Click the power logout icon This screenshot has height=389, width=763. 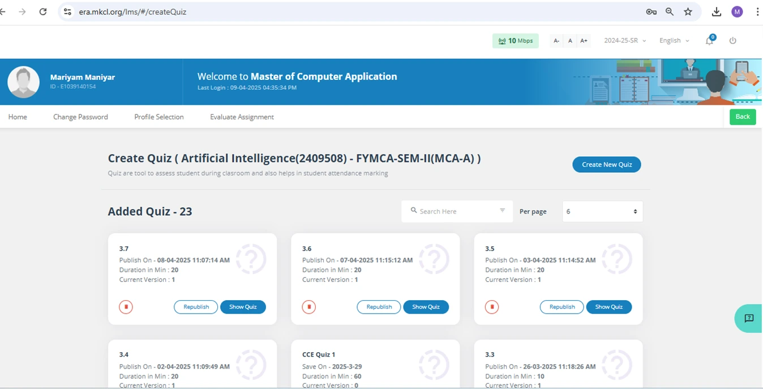(x=732, y=41)
